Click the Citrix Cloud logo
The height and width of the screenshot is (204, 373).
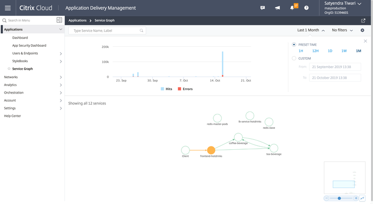pyautogui.click(x=36, y=8)
